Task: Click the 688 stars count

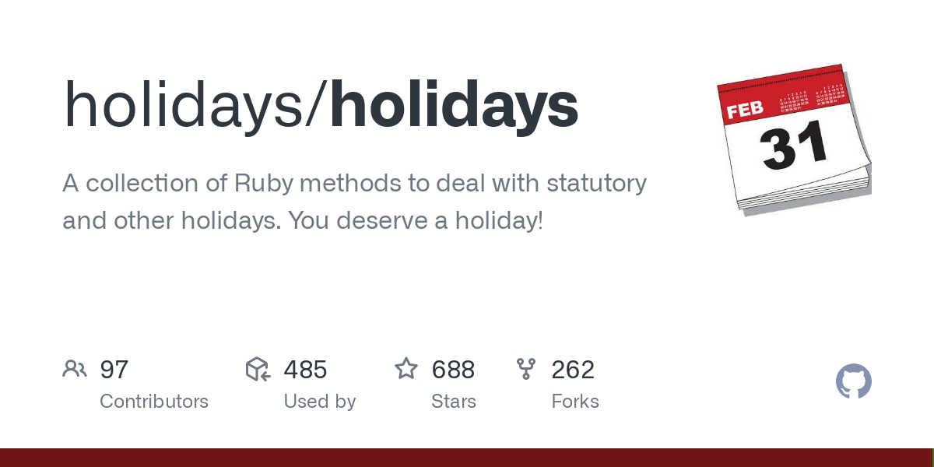Action: click(453, 370)
